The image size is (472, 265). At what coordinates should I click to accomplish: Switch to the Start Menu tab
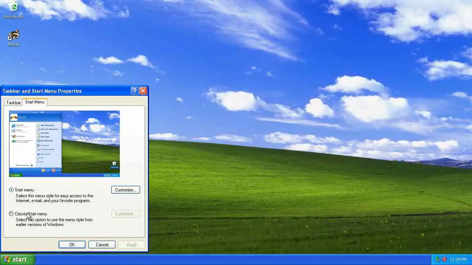[35, 102]
